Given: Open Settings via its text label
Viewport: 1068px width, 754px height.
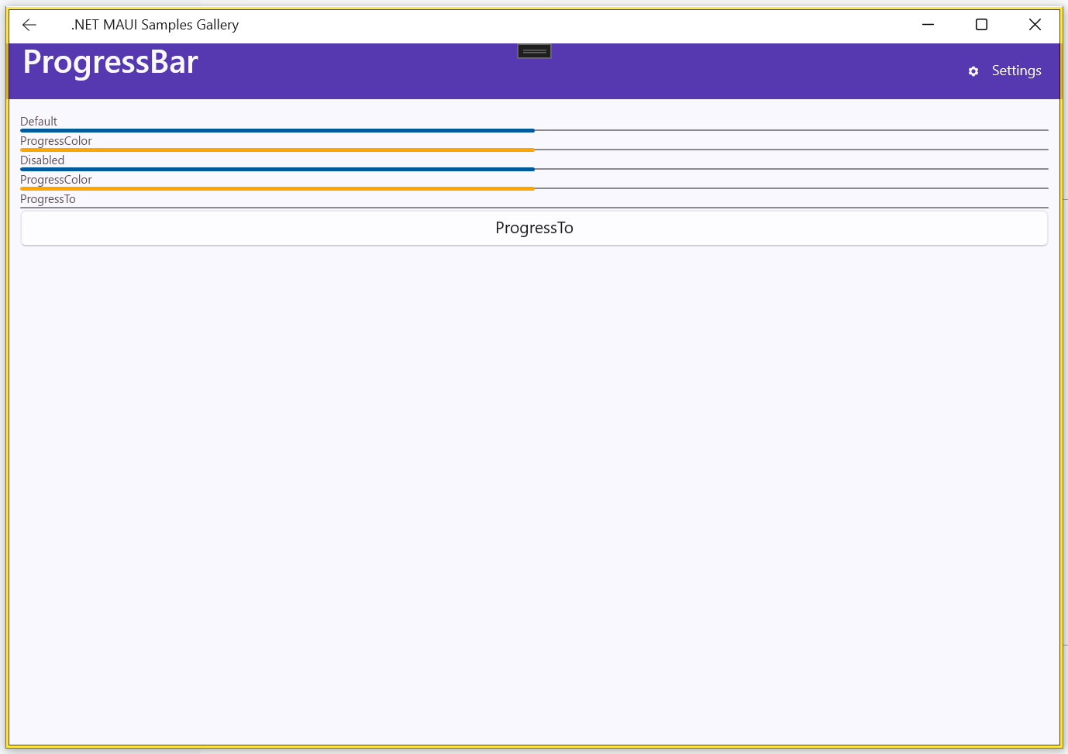Looking at the screenshot, I should click(x=1016, y=71).
